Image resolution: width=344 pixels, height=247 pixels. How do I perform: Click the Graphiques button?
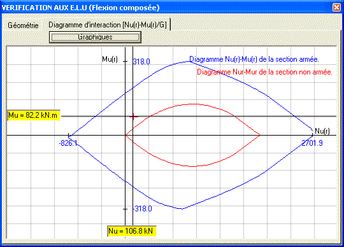(x=95, y=37)
